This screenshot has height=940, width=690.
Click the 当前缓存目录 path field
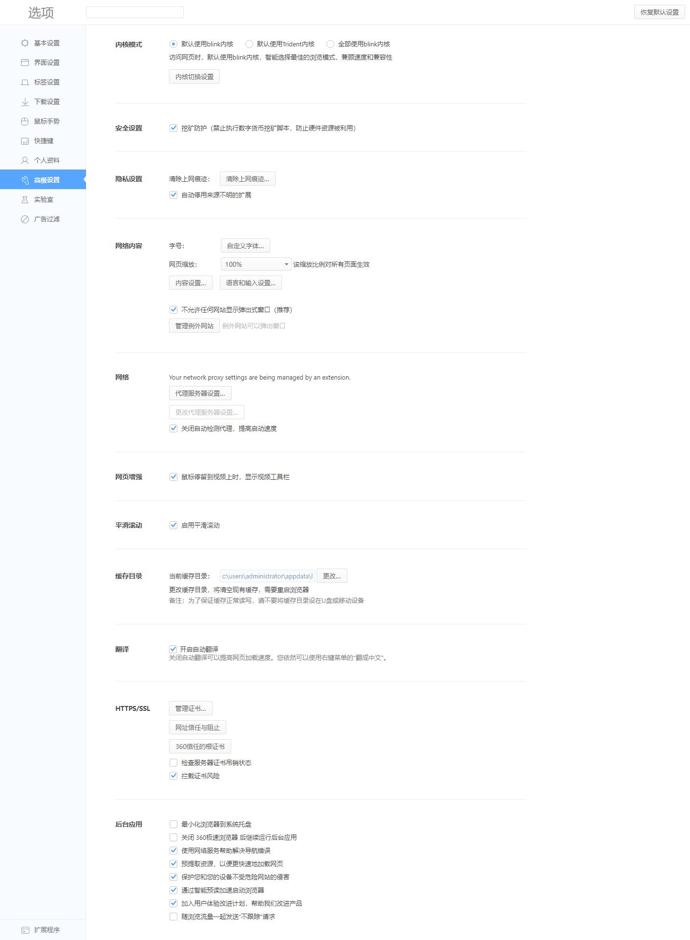click(x=267, y=576)
